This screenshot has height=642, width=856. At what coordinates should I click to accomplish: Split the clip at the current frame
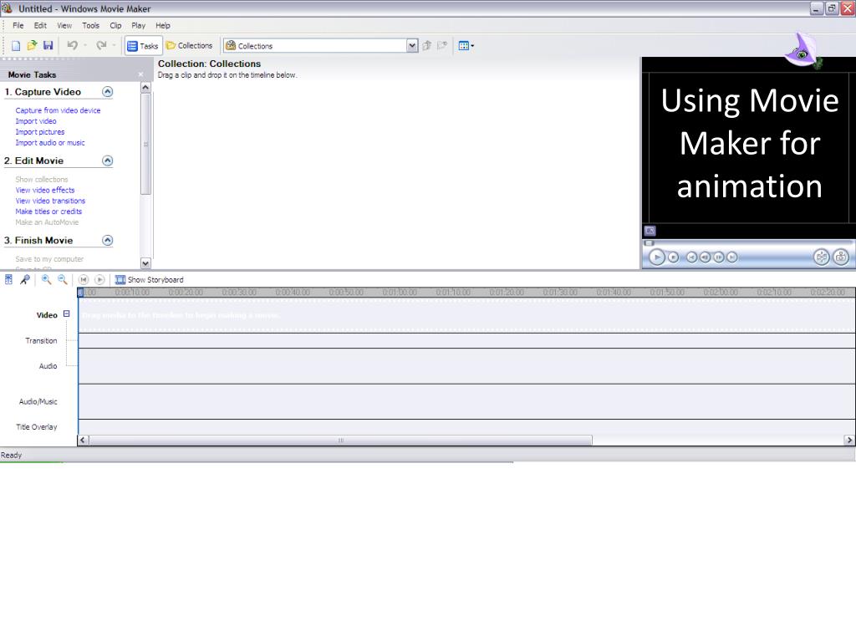[822, 257]
